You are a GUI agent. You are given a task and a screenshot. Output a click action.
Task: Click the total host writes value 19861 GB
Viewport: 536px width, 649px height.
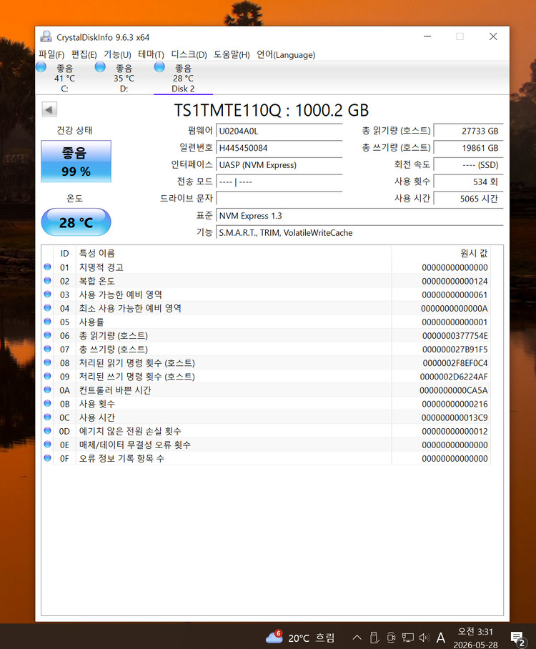(469, 148)
